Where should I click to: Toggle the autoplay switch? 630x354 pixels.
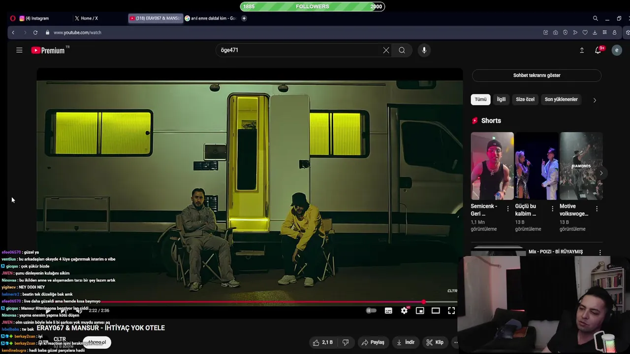pos(371,311)
